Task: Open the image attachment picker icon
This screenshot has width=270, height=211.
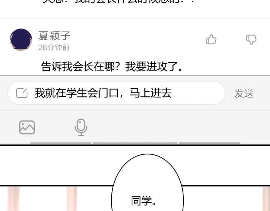Action: [27, 127]
